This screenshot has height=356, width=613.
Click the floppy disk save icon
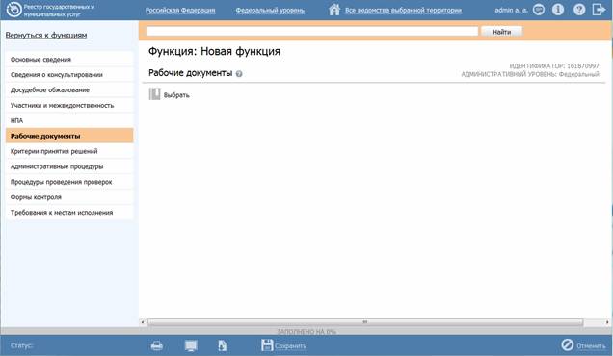[x=267, y=345]
